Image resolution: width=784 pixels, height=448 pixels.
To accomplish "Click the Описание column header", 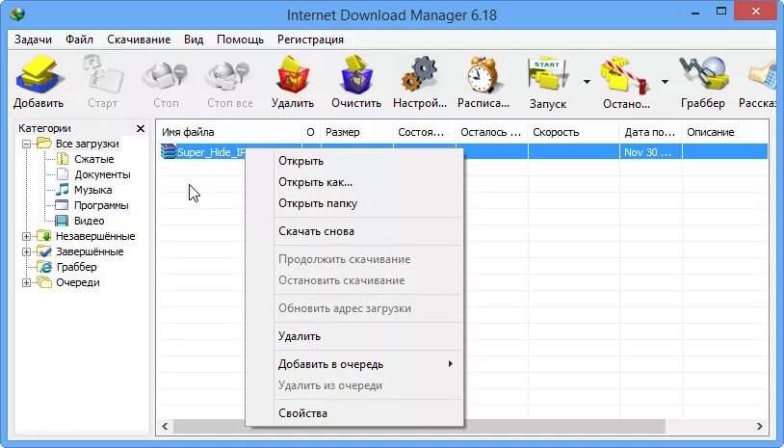I will click(725, 132).
